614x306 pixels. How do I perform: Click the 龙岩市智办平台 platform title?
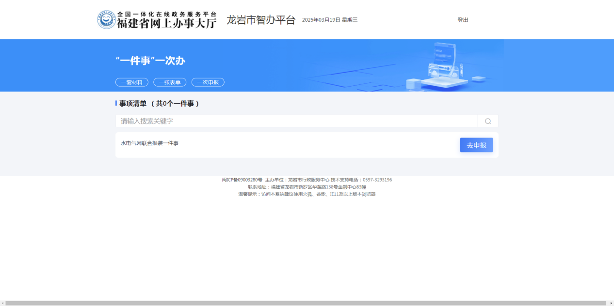261,20
